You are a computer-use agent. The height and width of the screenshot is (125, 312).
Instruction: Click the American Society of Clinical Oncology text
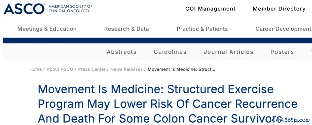pos(70,9)
